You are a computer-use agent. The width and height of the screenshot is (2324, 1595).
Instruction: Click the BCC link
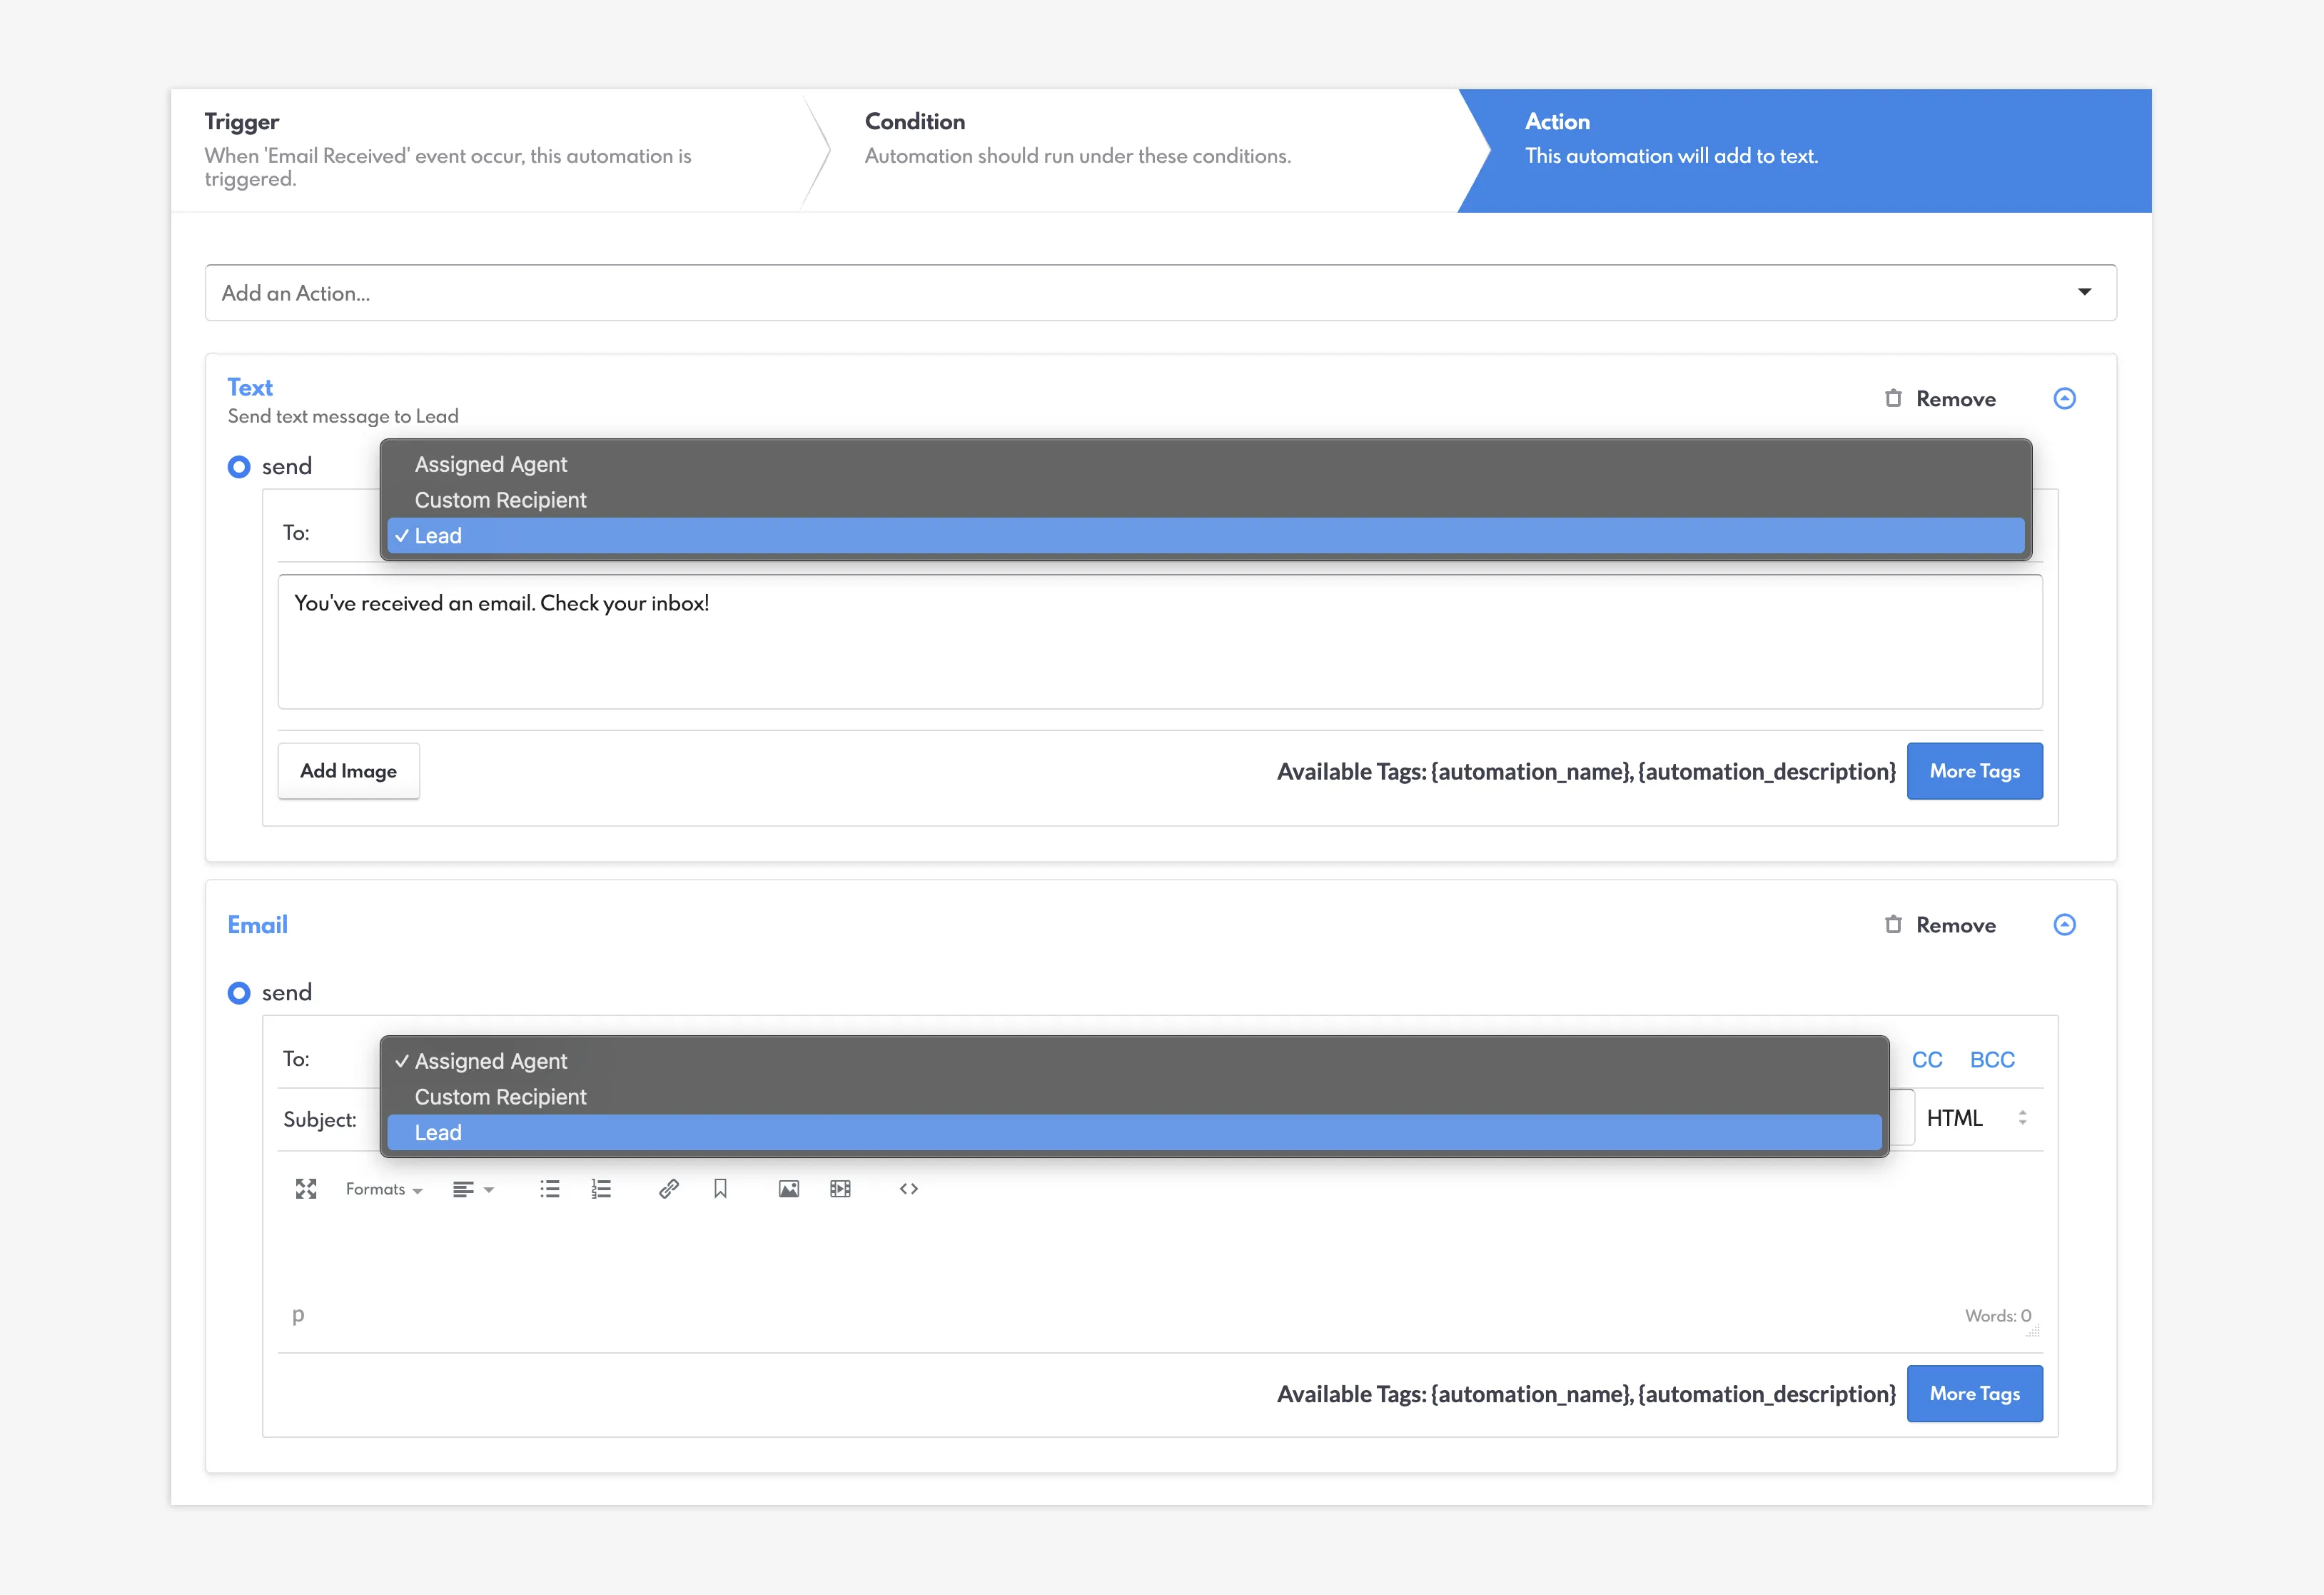point(1992,1059)
